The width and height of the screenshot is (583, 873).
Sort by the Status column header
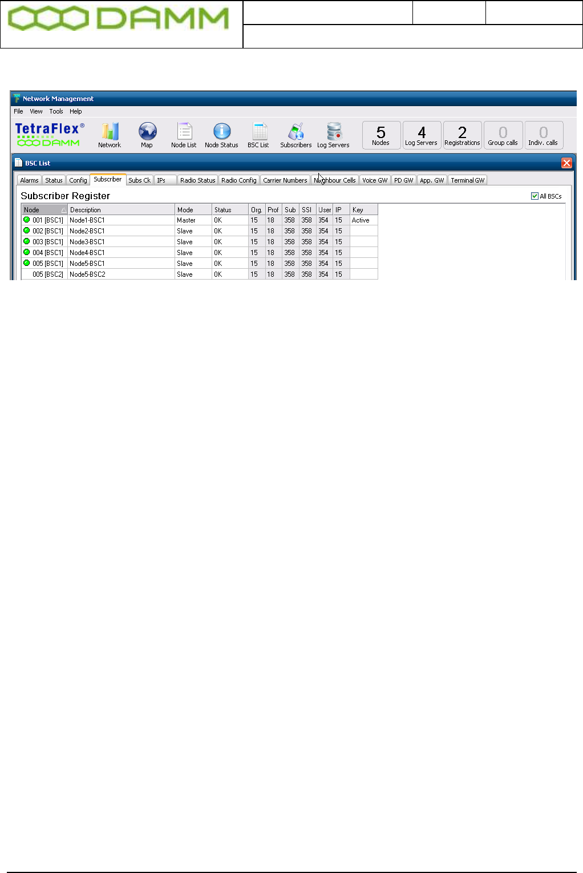point(230,210)
